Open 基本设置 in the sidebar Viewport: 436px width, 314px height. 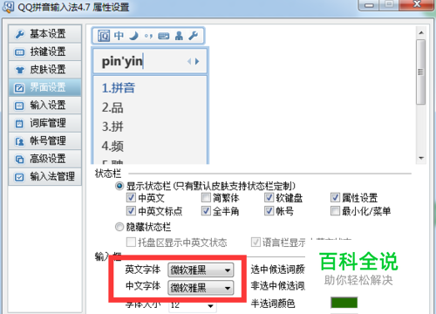point(44,34)
